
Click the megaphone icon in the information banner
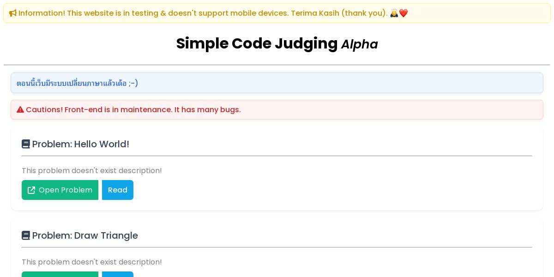point(13,13)
